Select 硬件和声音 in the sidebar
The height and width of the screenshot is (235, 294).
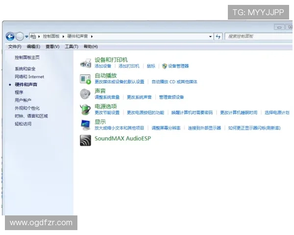coord(26,85)
